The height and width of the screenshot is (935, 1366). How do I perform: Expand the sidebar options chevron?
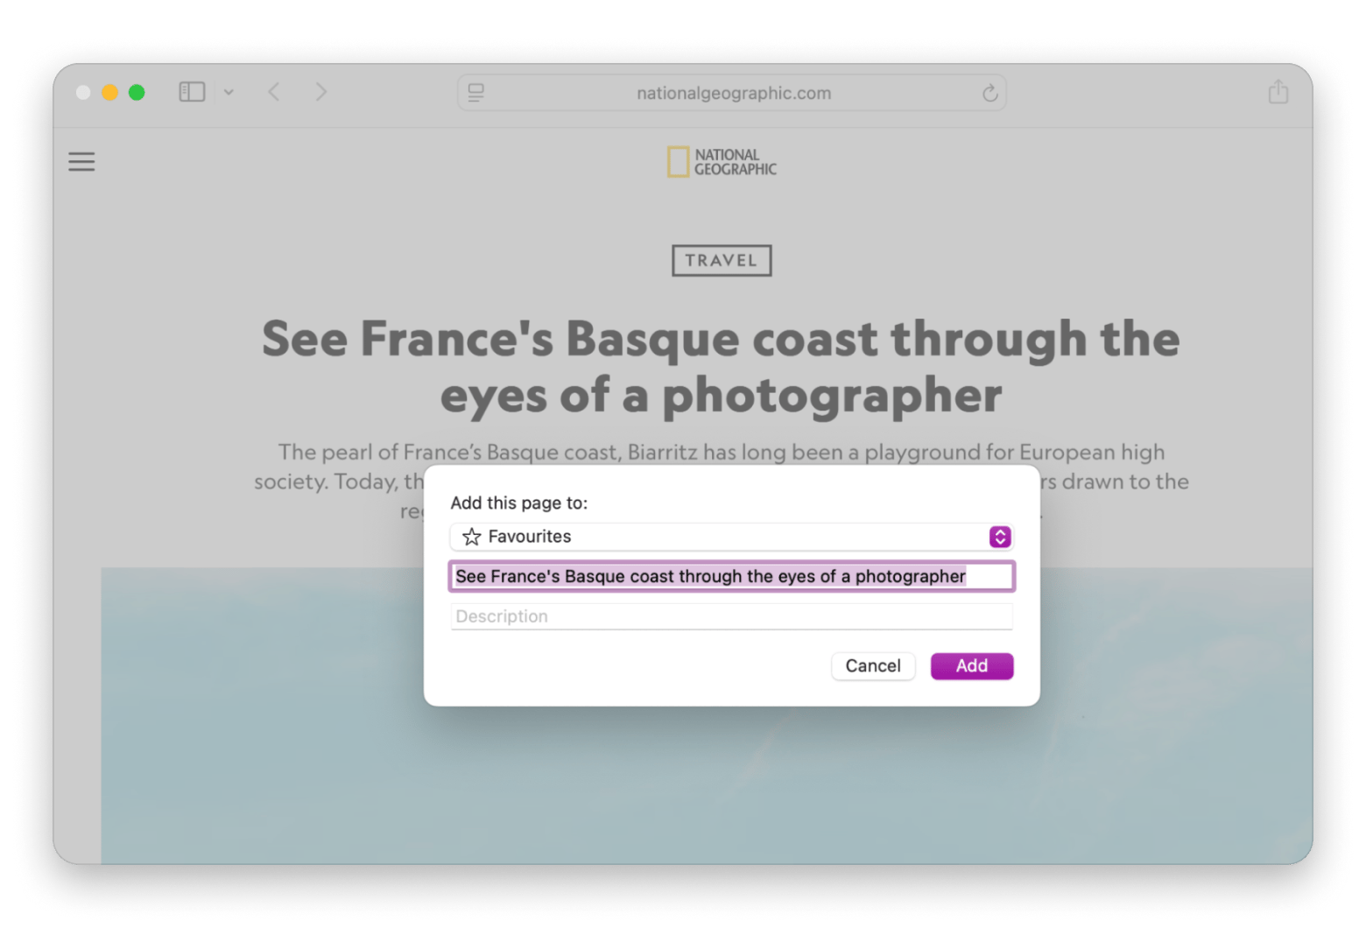tap(229, 92)
